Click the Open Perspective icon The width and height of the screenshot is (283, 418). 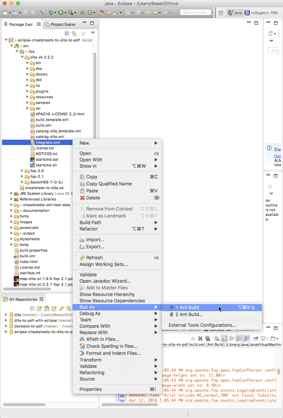point(221,13)
